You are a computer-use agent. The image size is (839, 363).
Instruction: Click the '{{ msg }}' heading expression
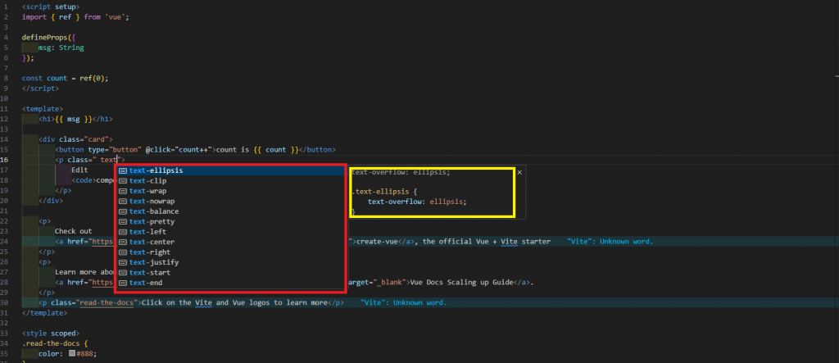click(73, 119)
